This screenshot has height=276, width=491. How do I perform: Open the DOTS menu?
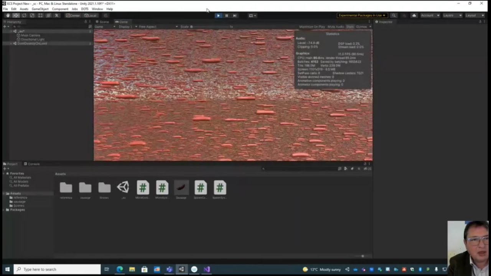[85, 9]
